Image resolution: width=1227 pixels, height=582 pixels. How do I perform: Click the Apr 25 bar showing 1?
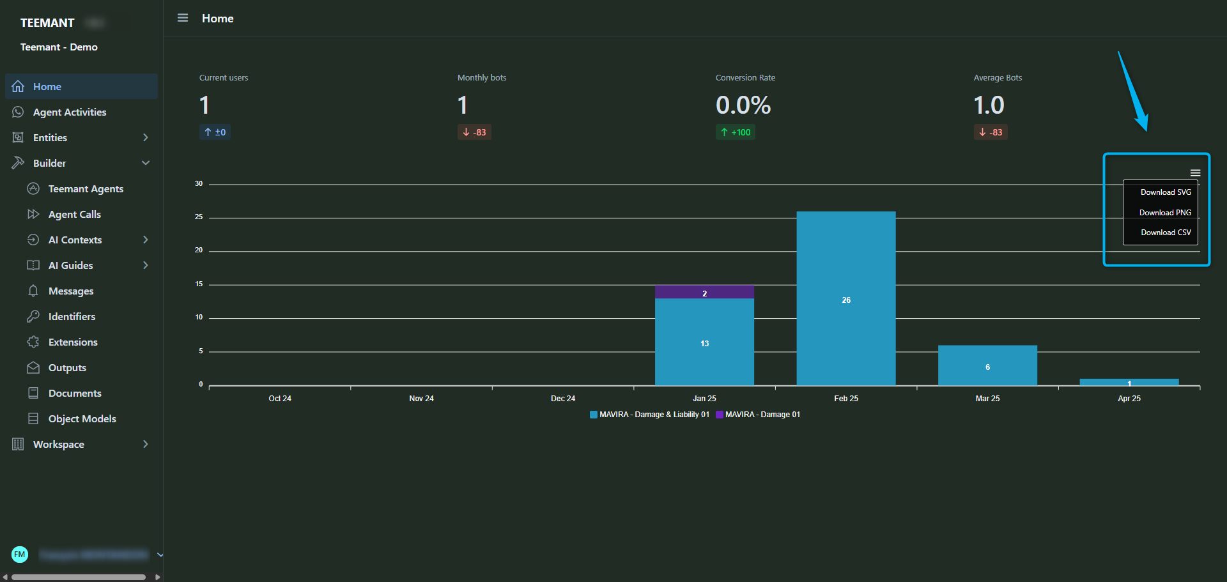[x=1129, y=382]
